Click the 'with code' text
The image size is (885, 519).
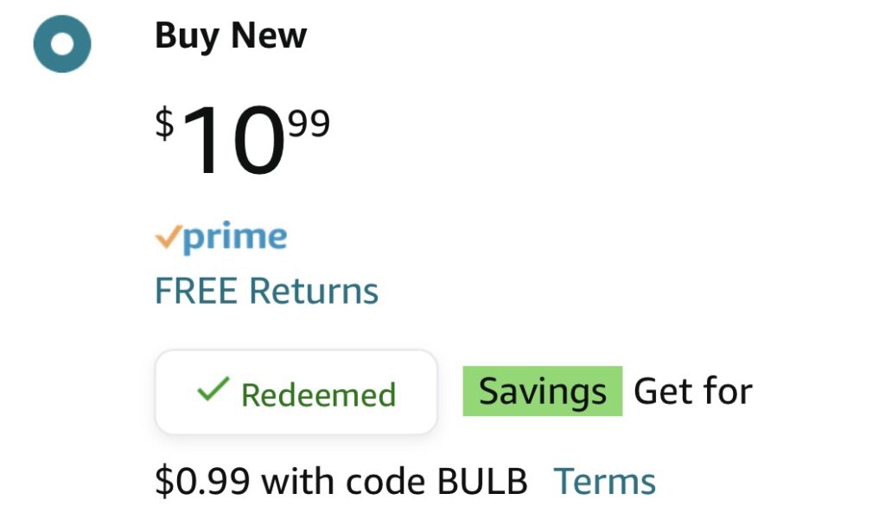[x=343, y=482]
